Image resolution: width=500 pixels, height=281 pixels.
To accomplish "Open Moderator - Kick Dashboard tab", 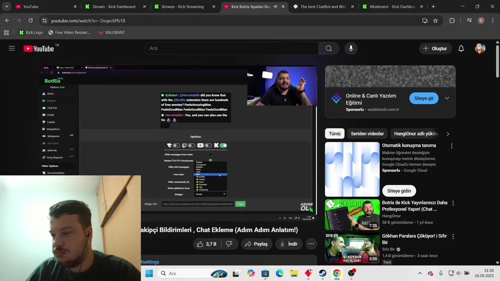I will pos(392,7).
